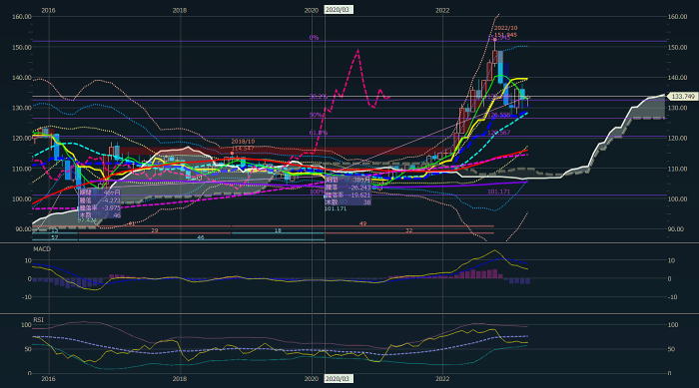Click 2016 on the top time axis
699x388 pixels.
[x=49, y=10]
